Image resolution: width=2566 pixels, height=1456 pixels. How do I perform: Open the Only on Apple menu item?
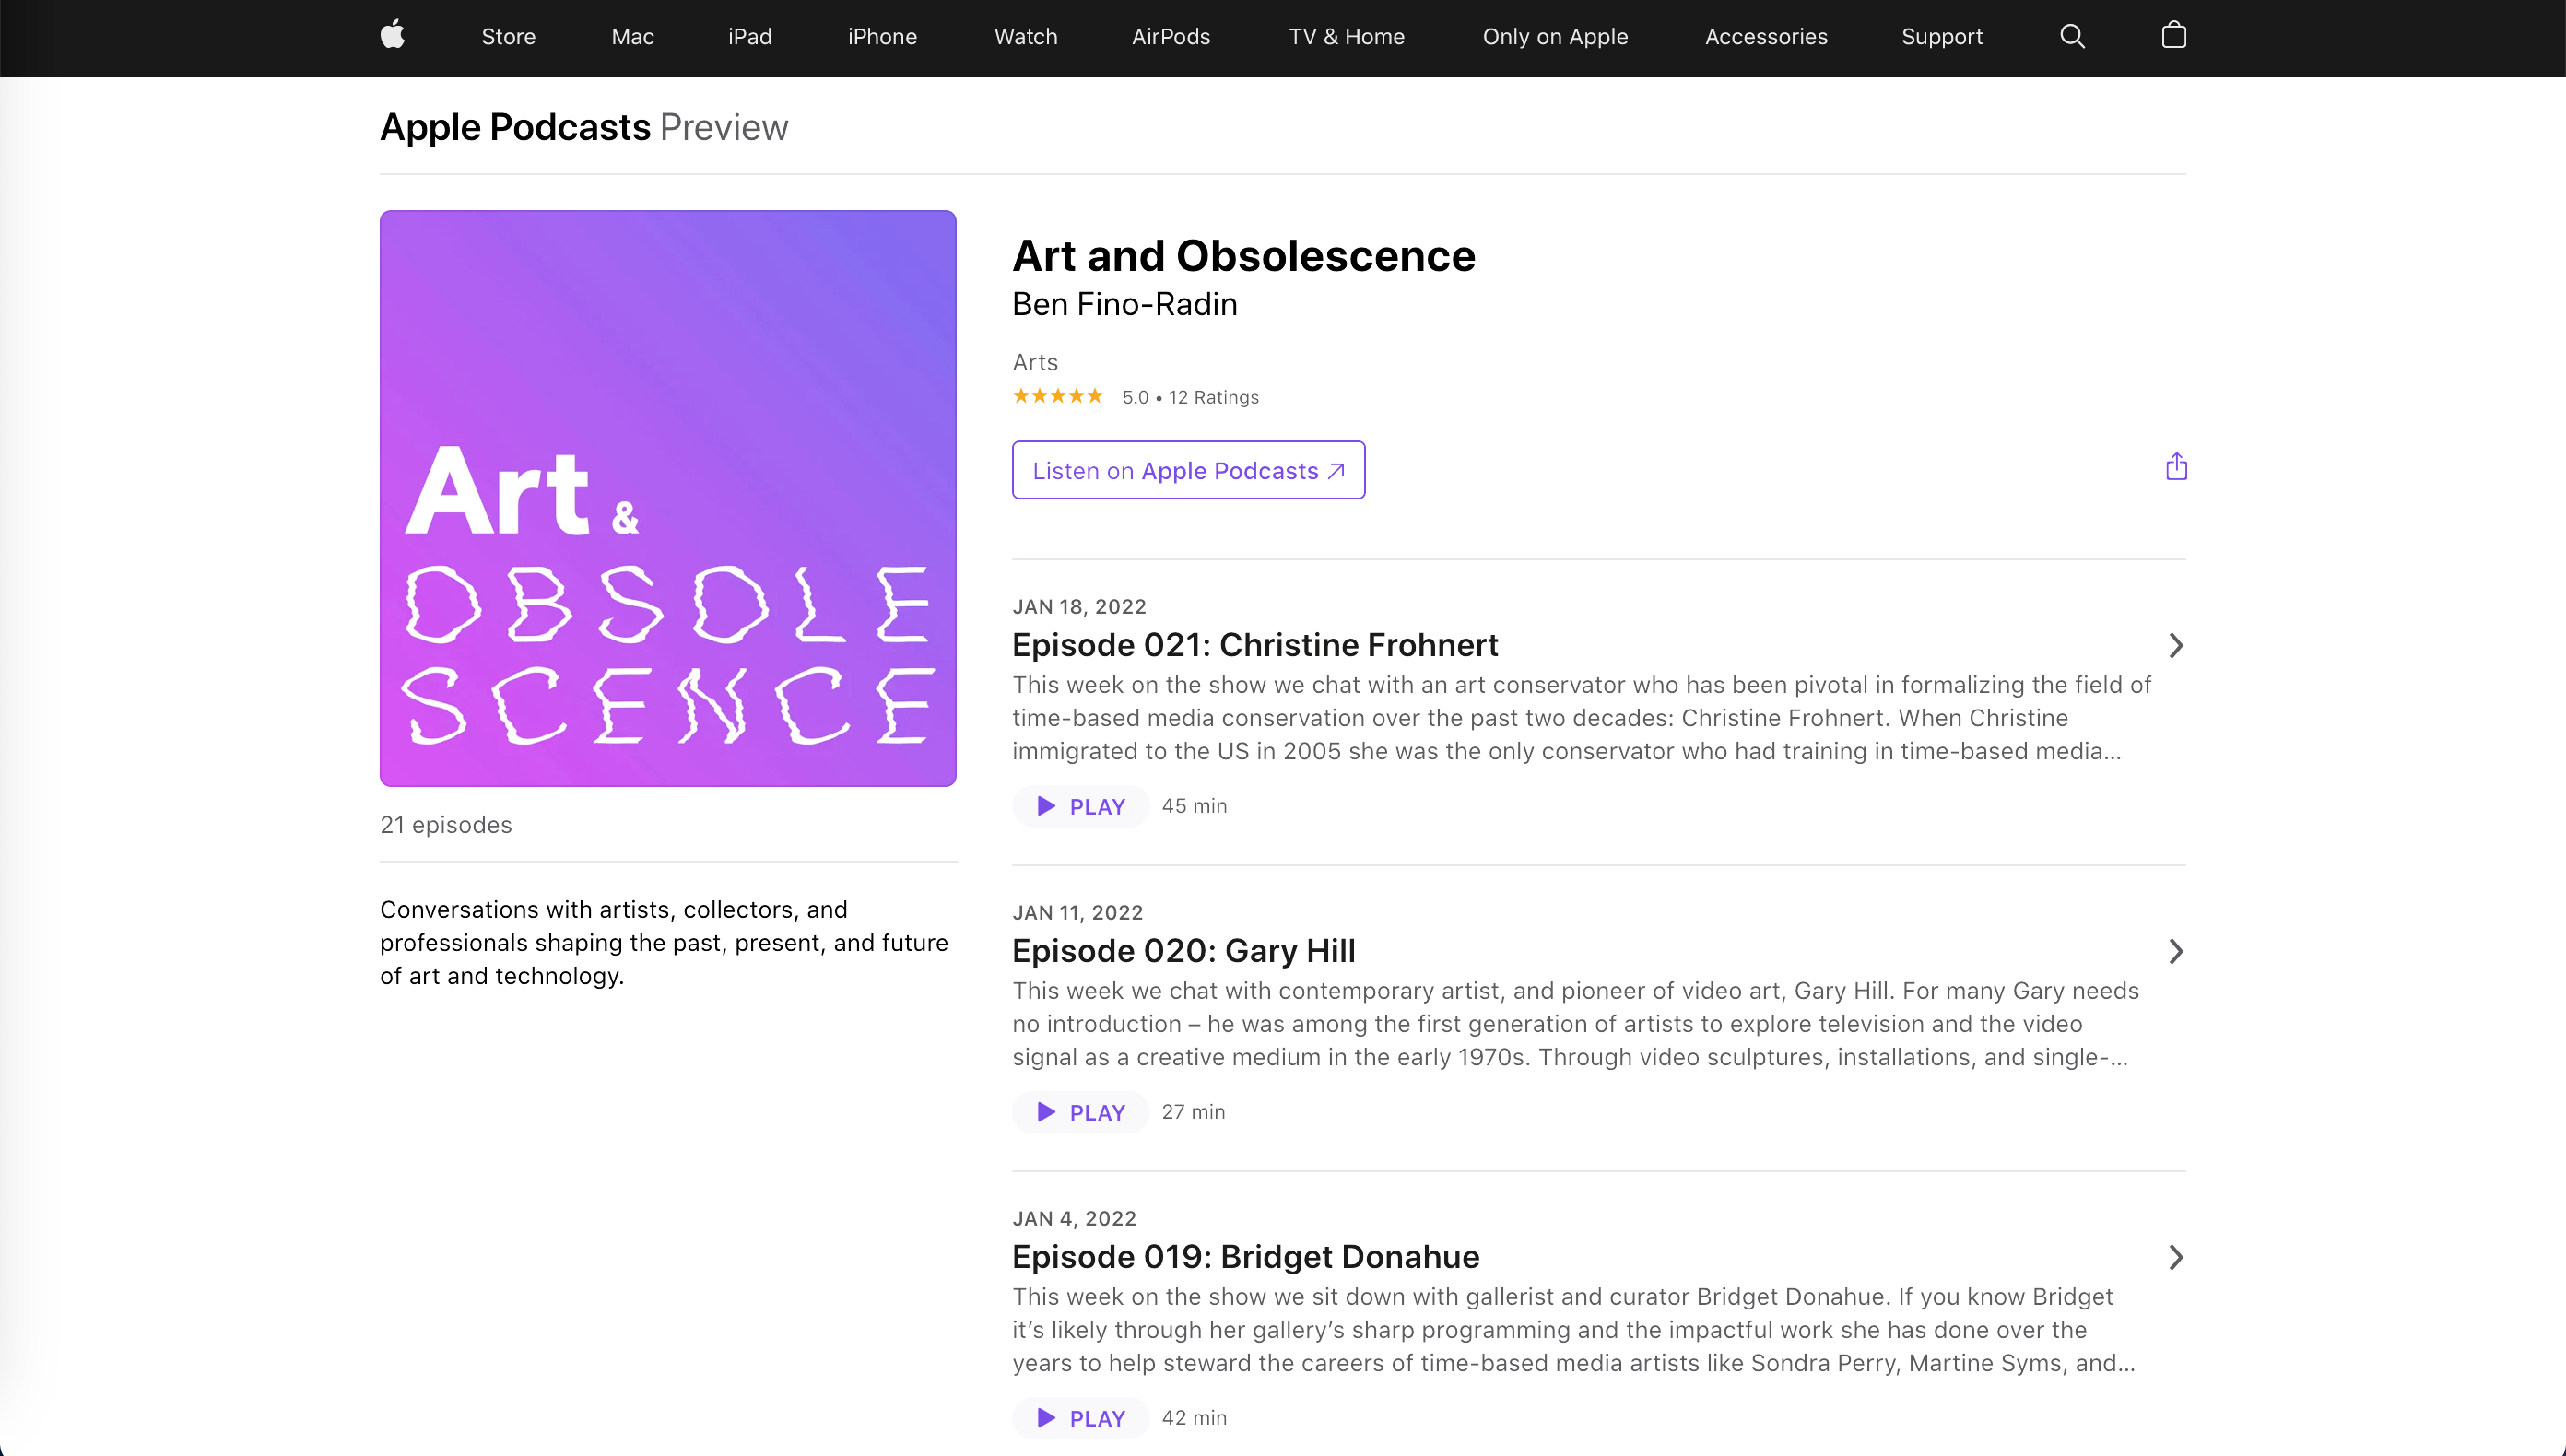click(1555, 37)
